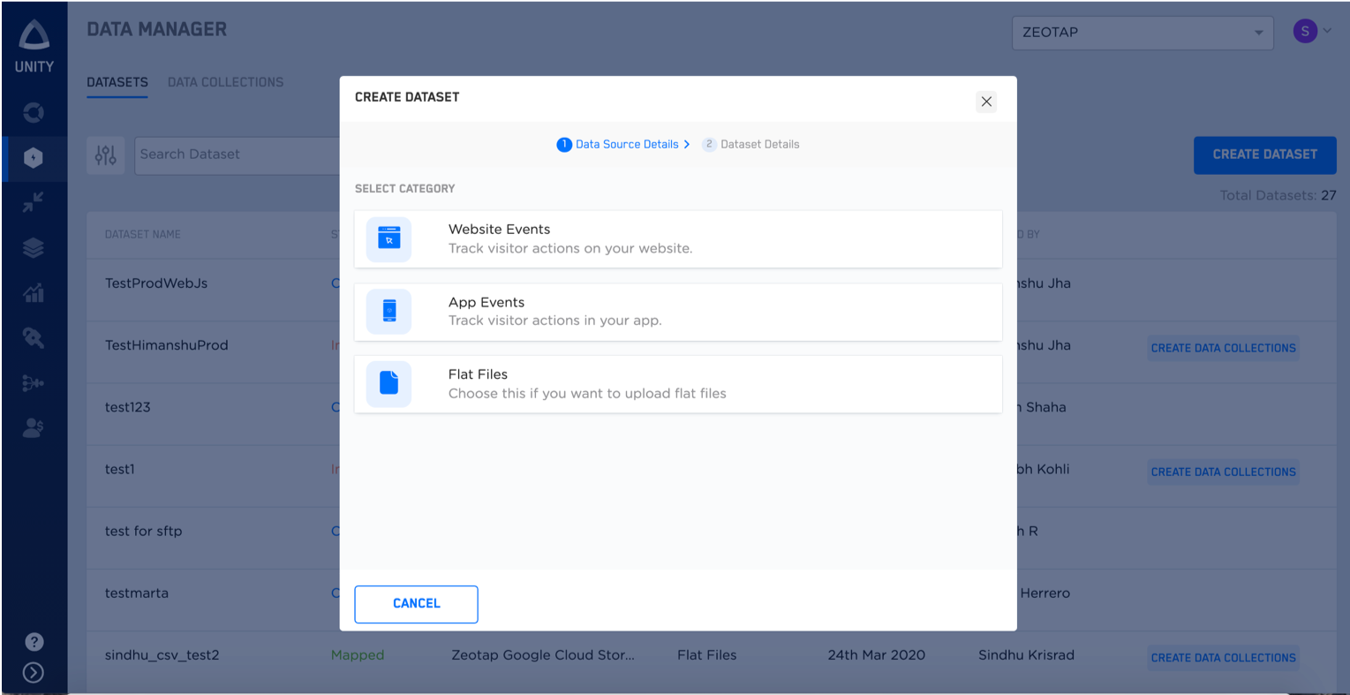Viewport: 1350px width, 695px height.
Task: Click the "test for sftp" dataset name
Action: pyautogui.click(x=144, y=531)
